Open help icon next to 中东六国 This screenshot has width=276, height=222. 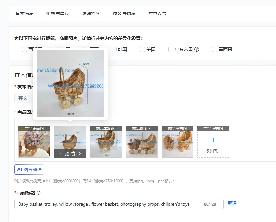pos(197,49)
